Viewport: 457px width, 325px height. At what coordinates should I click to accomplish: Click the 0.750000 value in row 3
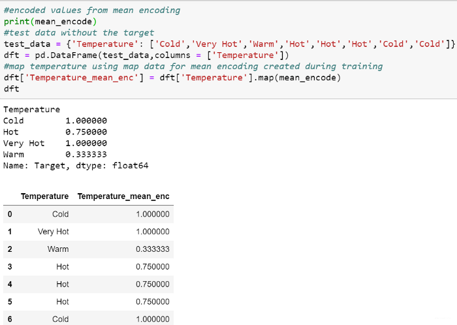(x=153, y=267)
